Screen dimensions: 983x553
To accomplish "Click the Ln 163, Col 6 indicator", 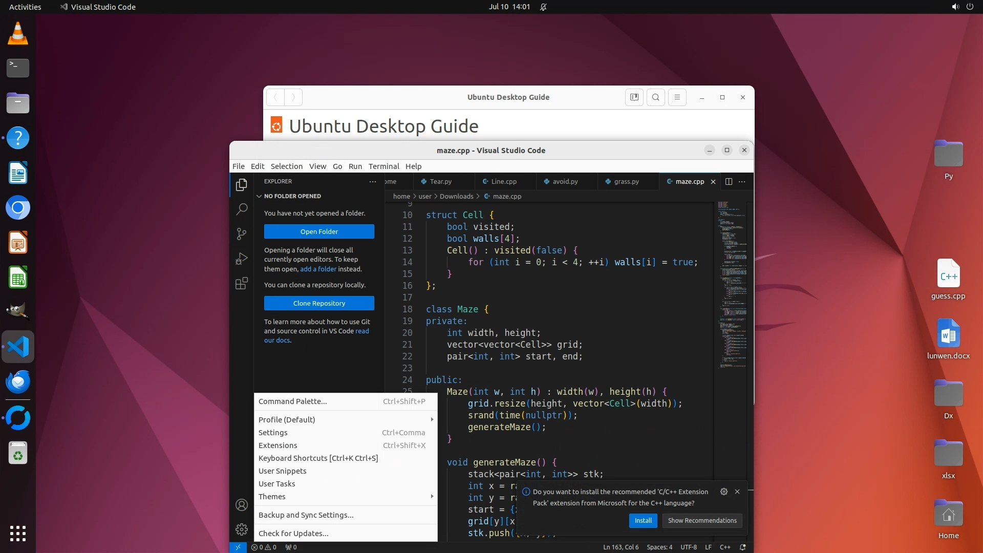I will coord(621,547).
